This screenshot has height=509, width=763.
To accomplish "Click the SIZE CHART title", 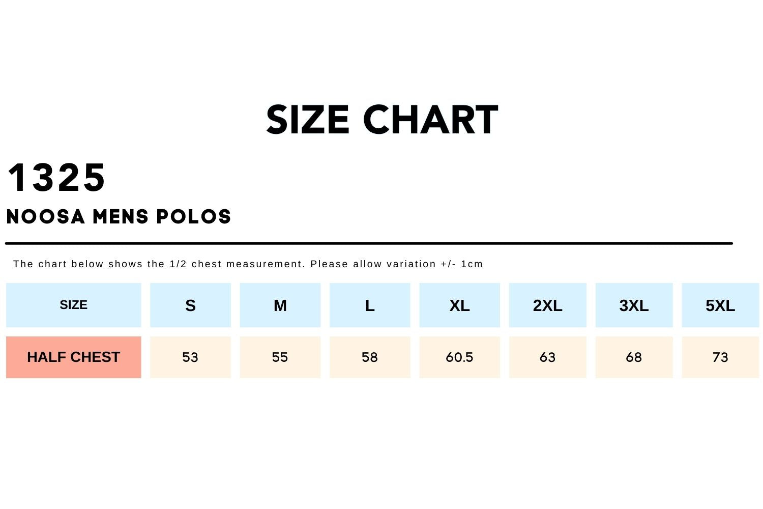I will point(382,120).
